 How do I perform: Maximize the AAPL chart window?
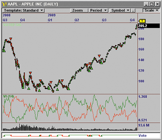(151, 4)
